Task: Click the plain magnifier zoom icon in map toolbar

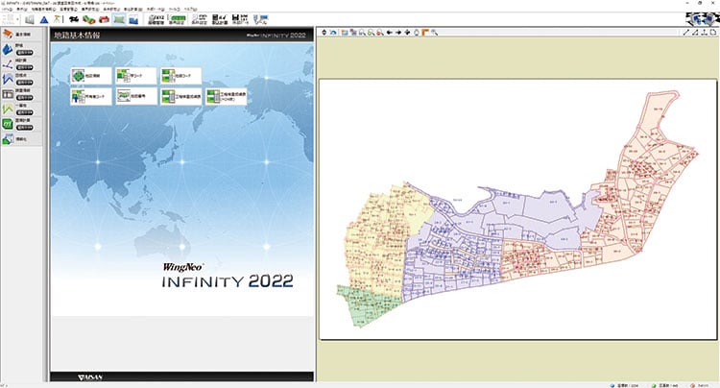Action: pos(362,33)
